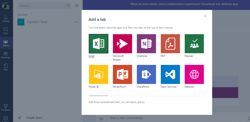Click the Search input field
The image size is (250, 122).
tap(42, 5)
